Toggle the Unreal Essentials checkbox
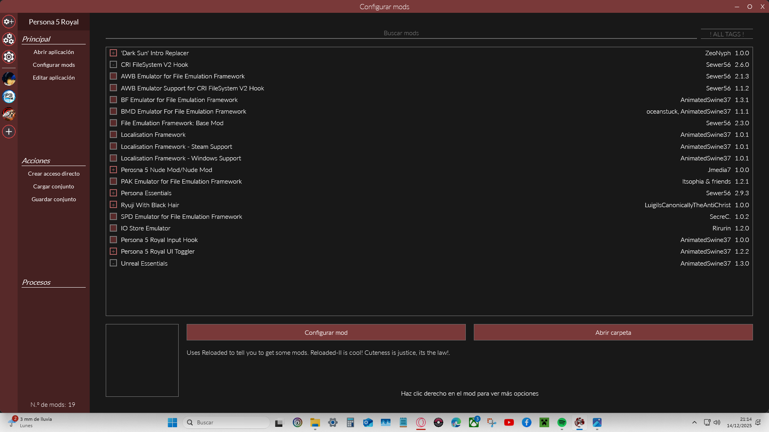769x432 pixels. 113,263
